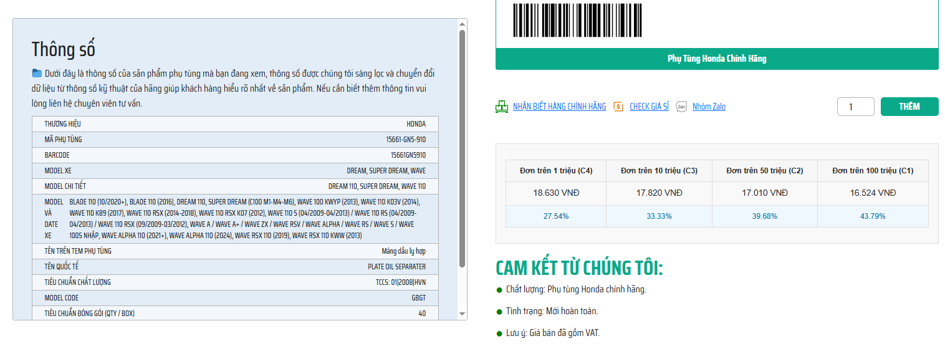Image resolution: width=945 pixels, height=346 pixels.
Task: Click the Zalo group icon
Action: coord(681,107)
